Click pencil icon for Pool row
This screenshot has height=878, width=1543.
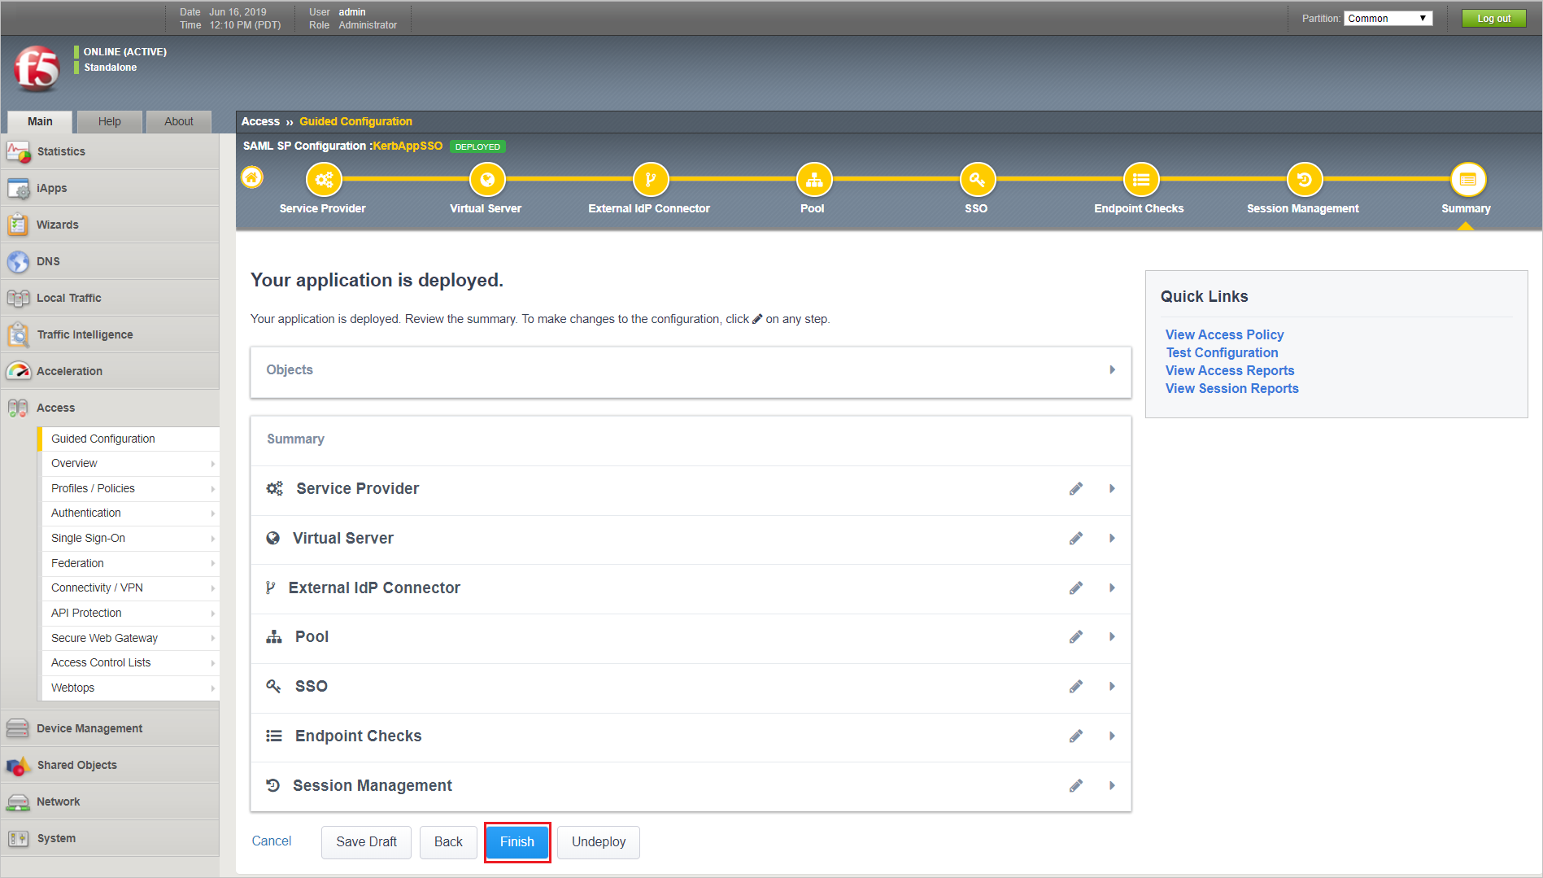(1076, 637)
